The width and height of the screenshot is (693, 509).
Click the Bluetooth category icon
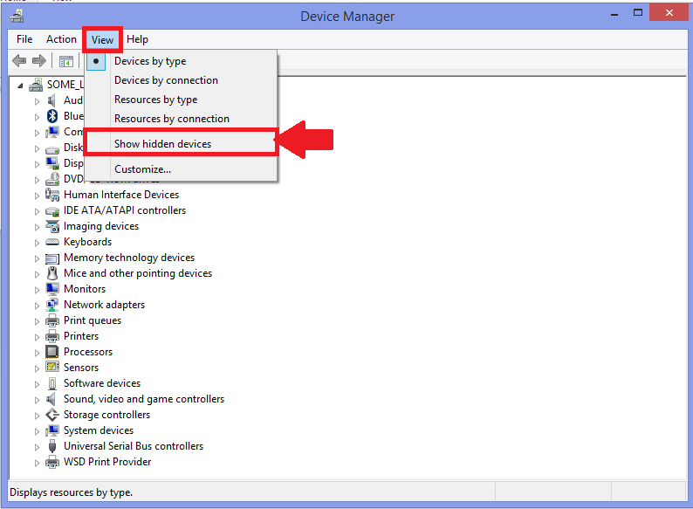(52, 116)
